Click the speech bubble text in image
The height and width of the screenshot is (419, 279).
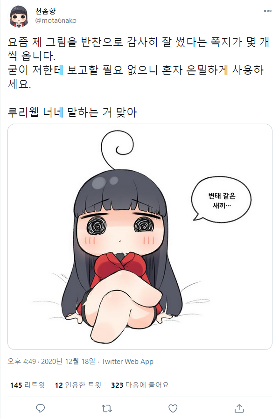[222, 201]
